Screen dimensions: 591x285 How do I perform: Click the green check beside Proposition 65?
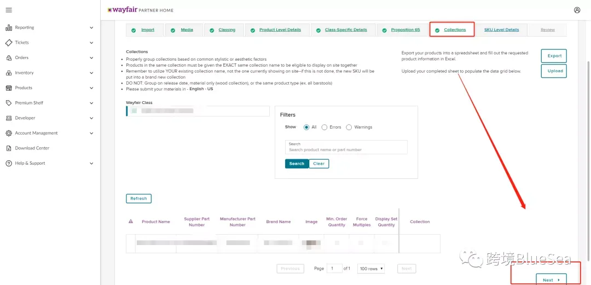(x=384, y=31)
